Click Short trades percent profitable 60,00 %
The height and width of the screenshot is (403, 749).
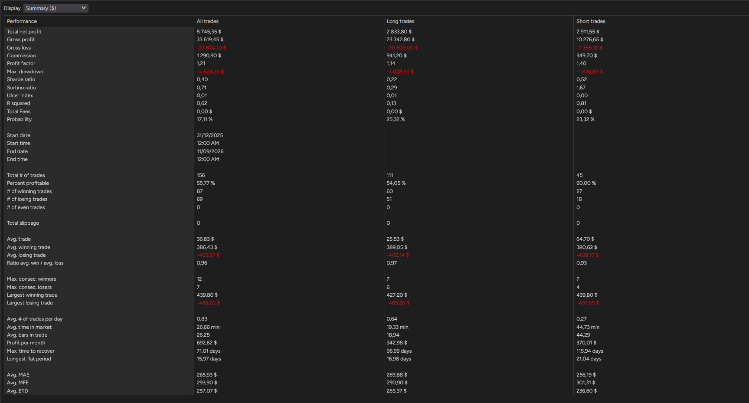click(x=586, y=183)
